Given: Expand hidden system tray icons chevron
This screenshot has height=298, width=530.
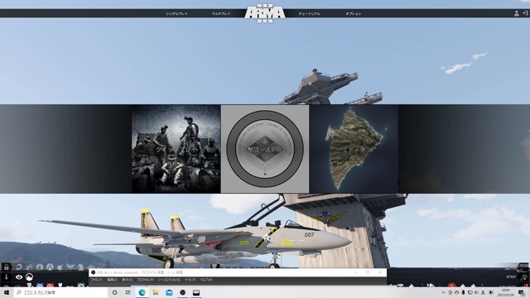Looking at the screenshot, I should [x=444, y=292].
